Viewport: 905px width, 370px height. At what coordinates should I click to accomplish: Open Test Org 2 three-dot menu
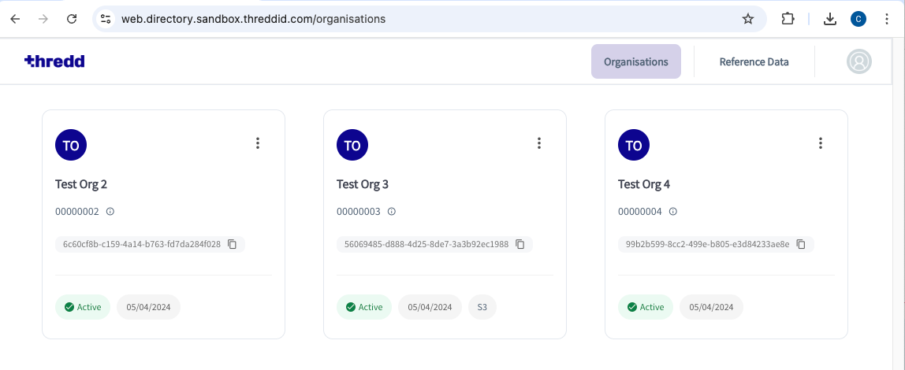pos(258,143)
